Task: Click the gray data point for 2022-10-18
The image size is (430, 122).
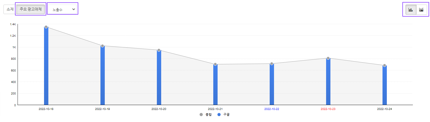Action: point(46,27)
